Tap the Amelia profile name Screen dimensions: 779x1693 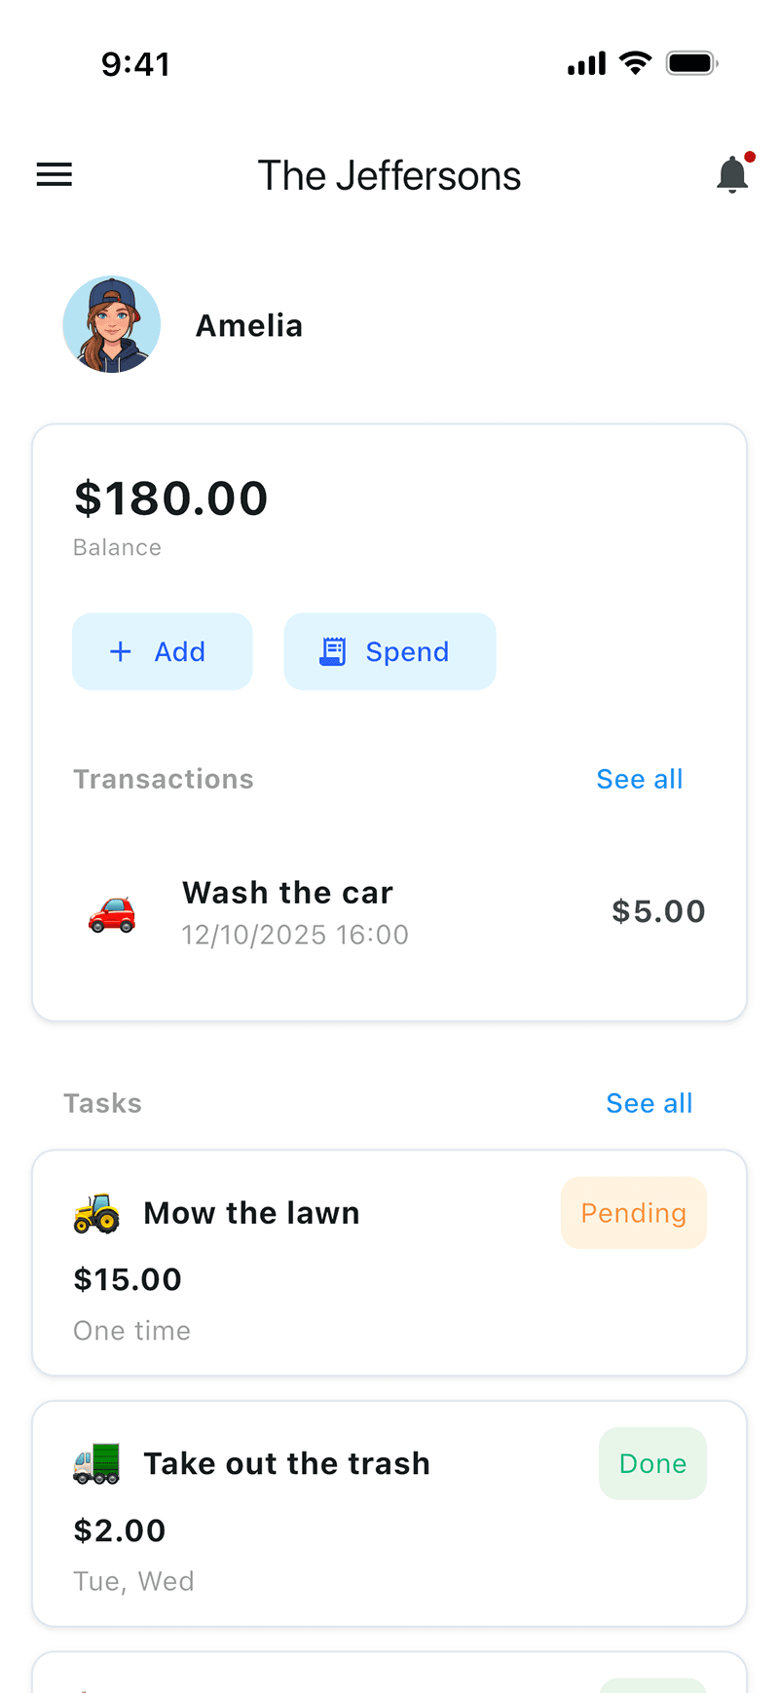point(249,325)
